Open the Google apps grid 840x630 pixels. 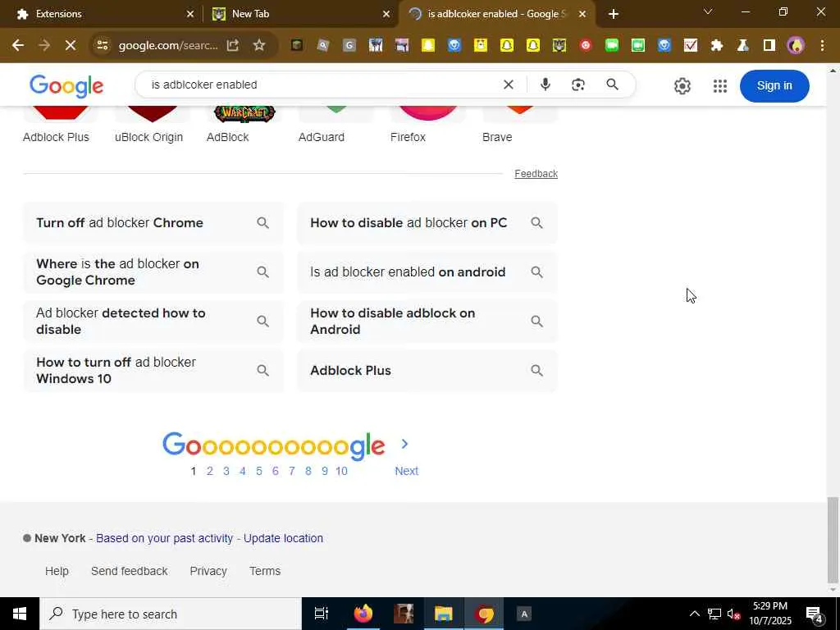click(x=720, y=85)
